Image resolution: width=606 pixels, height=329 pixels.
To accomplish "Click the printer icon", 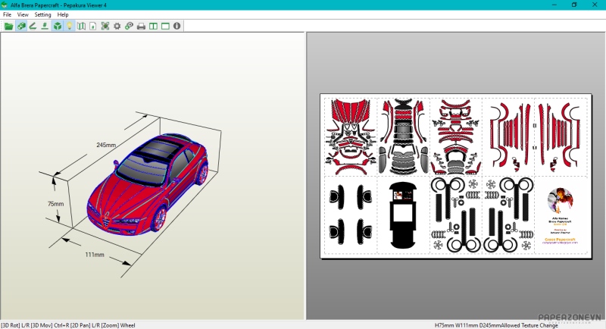I will pos(141,26).
